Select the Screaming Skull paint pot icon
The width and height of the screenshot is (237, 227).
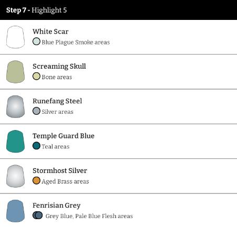coord(15,72)
